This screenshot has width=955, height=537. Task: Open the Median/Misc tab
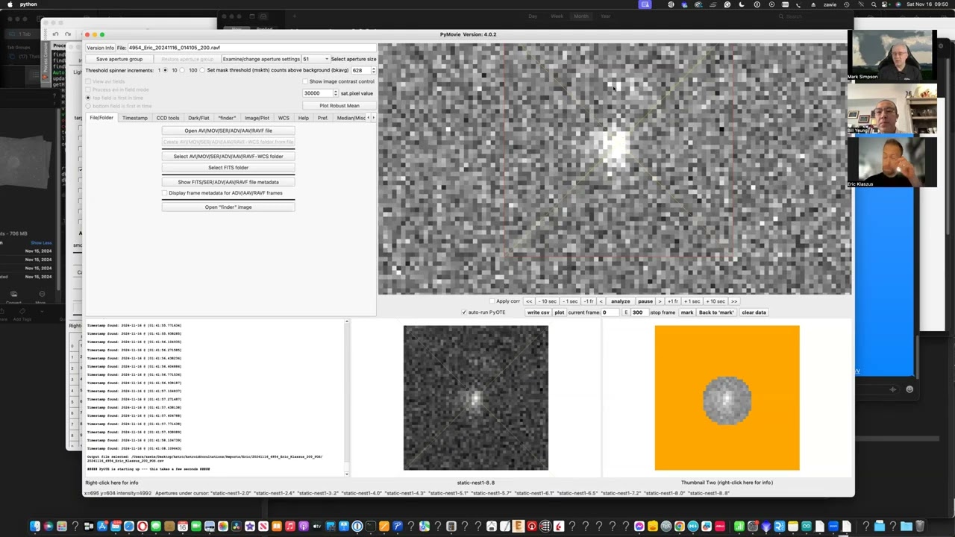click(351, 118)
